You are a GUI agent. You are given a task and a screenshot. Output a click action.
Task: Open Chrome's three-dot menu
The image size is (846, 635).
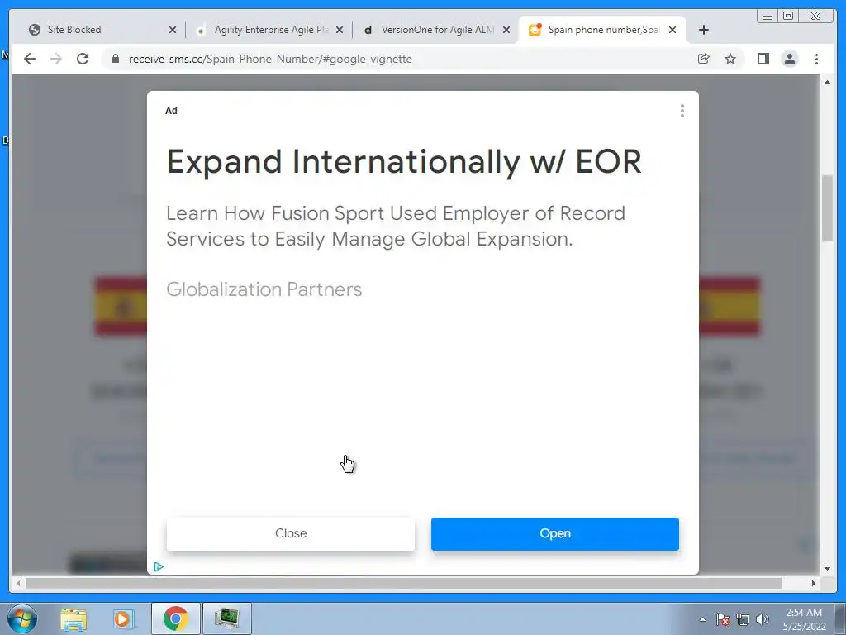(816, 59)
